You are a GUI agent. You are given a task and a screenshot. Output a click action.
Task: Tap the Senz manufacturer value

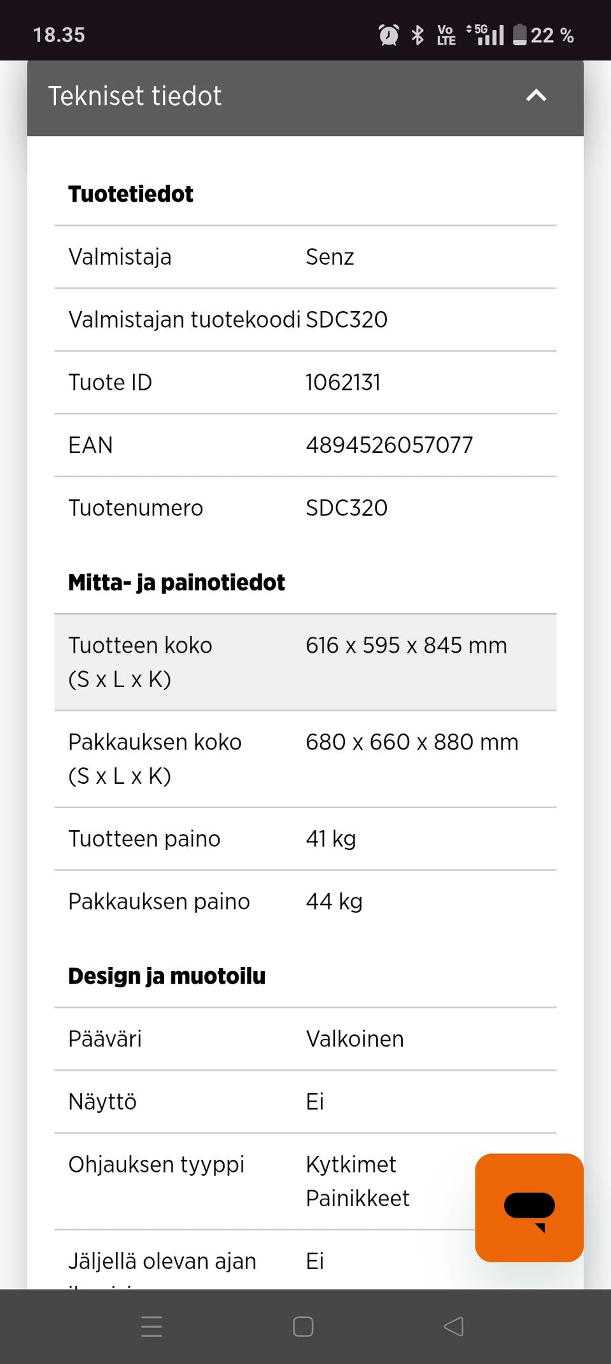(330, 257)
